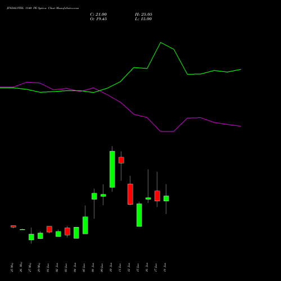The image size is (281, 281).
Task: Select the small green candle above 09 Jun
Action: tap(103, 195)
